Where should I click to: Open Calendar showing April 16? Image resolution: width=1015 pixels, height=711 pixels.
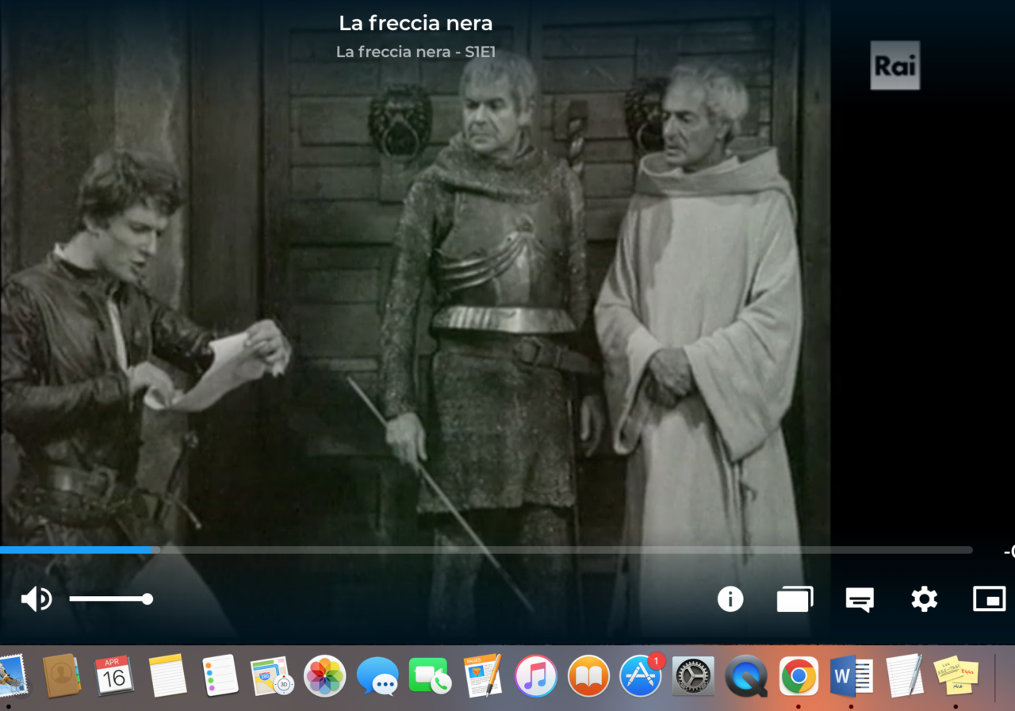114,676
